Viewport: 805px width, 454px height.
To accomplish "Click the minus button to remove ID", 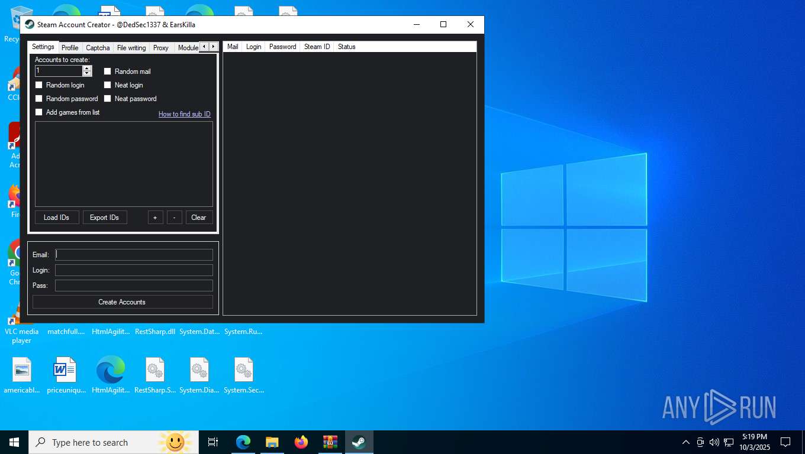I will tap(175, 218).
